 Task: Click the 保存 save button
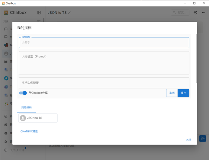(183, 93)
